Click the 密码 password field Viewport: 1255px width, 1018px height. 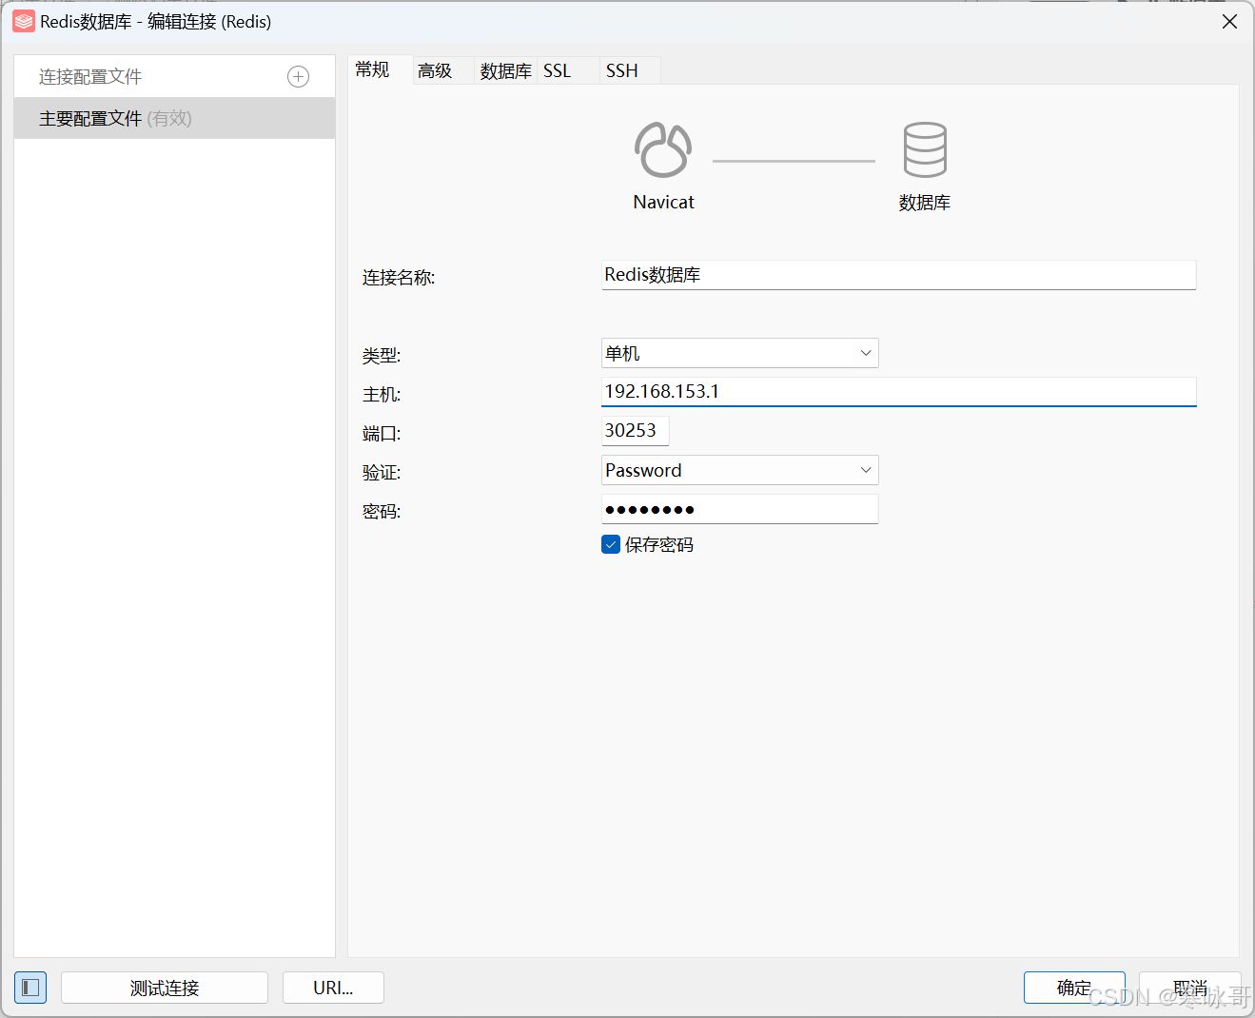[x=740, y=509]
